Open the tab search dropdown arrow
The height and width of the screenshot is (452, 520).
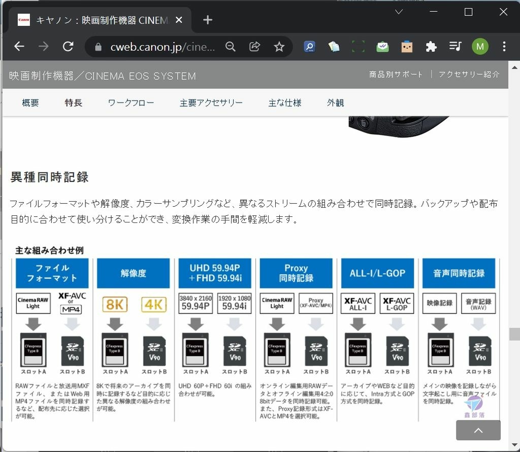coord(399,12)
